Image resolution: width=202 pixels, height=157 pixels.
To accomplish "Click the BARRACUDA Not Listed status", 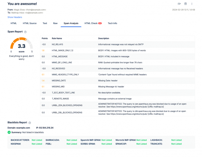I will (x=72, y=140).
